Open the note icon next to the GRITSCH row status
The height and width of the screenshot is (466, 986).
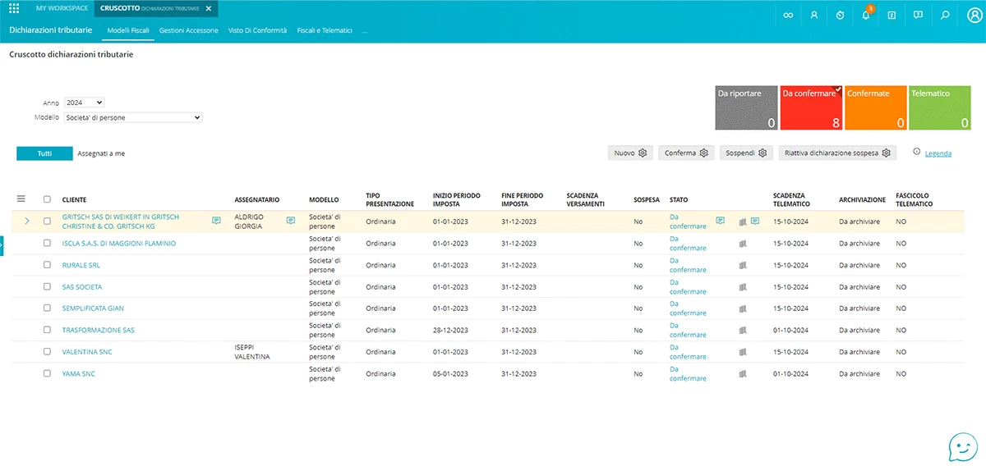[720, 220]
